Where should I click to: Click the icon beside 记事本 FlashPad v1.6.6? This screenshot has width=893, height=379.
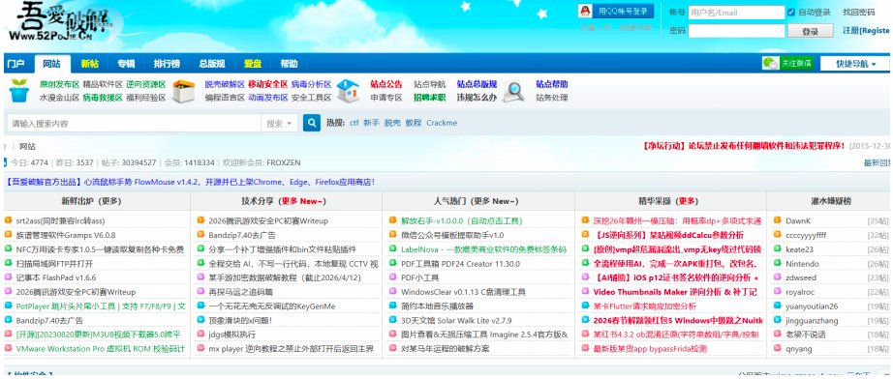pyautogui.click(x=8, y=277)
